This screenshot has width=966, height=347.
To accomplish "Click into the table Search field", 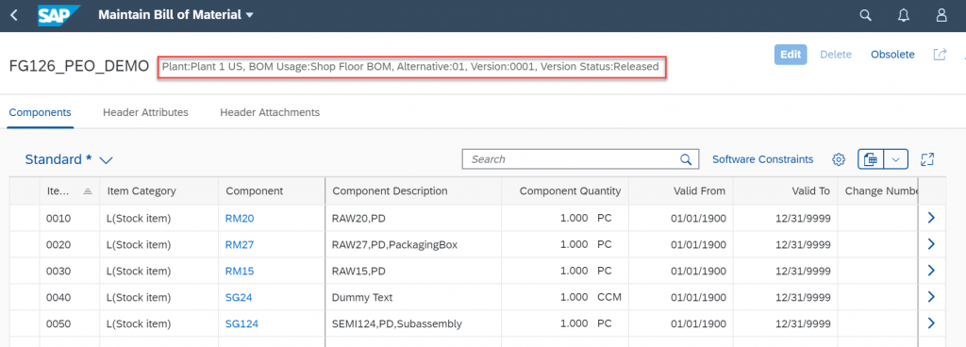I will [x=573, y=159].
